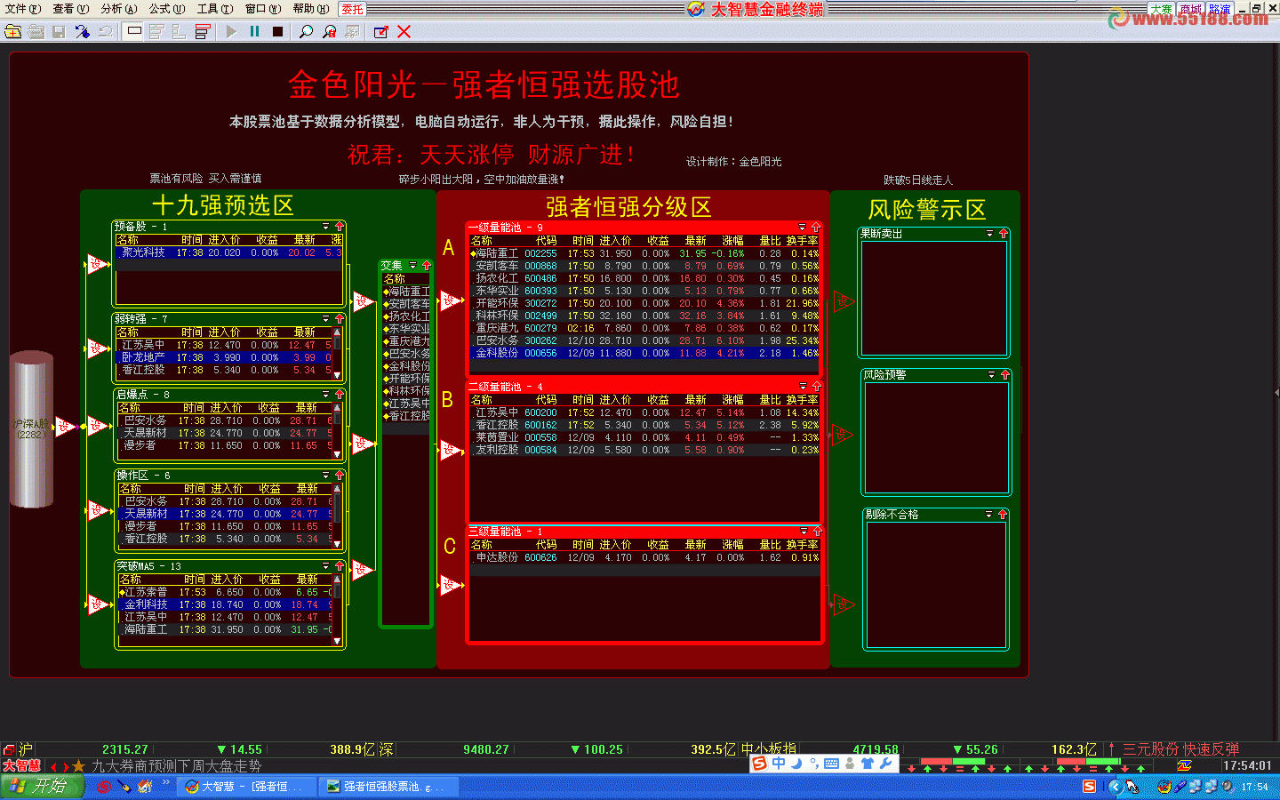Click scroll-down arrow in 突破MA5 list
This screenshot has width=1280, height=800.
[337, 640]
